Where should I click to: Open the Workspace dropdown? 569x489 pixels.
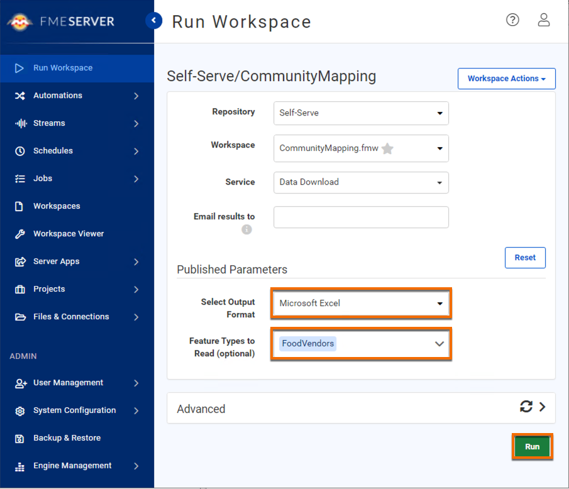click(361, 148)
